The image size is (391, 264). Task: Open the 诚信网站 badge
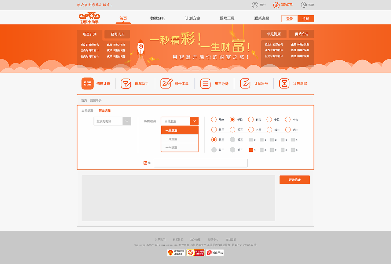(215, 253)
